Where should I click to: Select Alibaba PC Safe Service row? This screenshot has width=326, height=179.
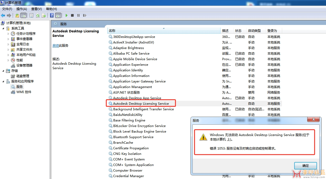(195, 54)
